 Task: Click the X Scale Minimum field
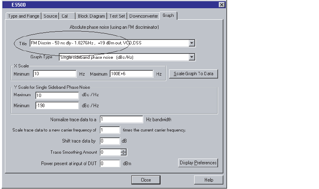click(55, 74)
